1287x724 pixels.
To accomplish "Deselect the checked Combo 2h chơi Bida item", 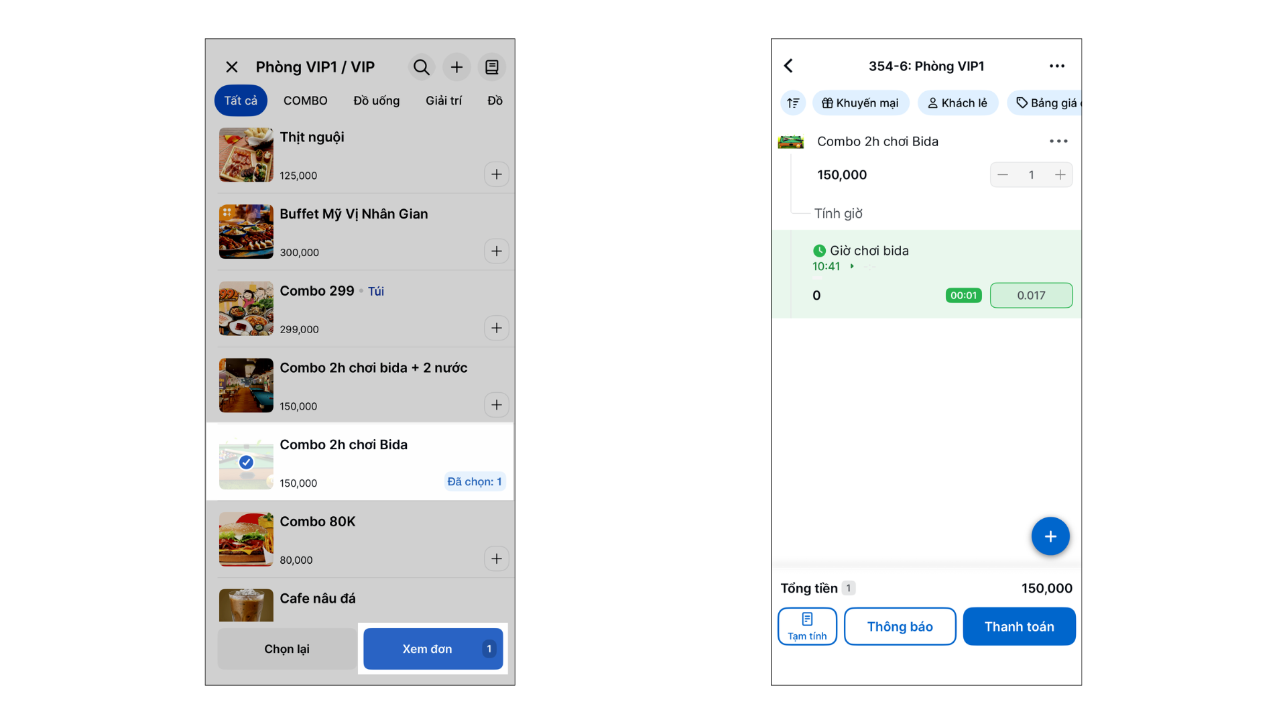I will click(246, 462).
